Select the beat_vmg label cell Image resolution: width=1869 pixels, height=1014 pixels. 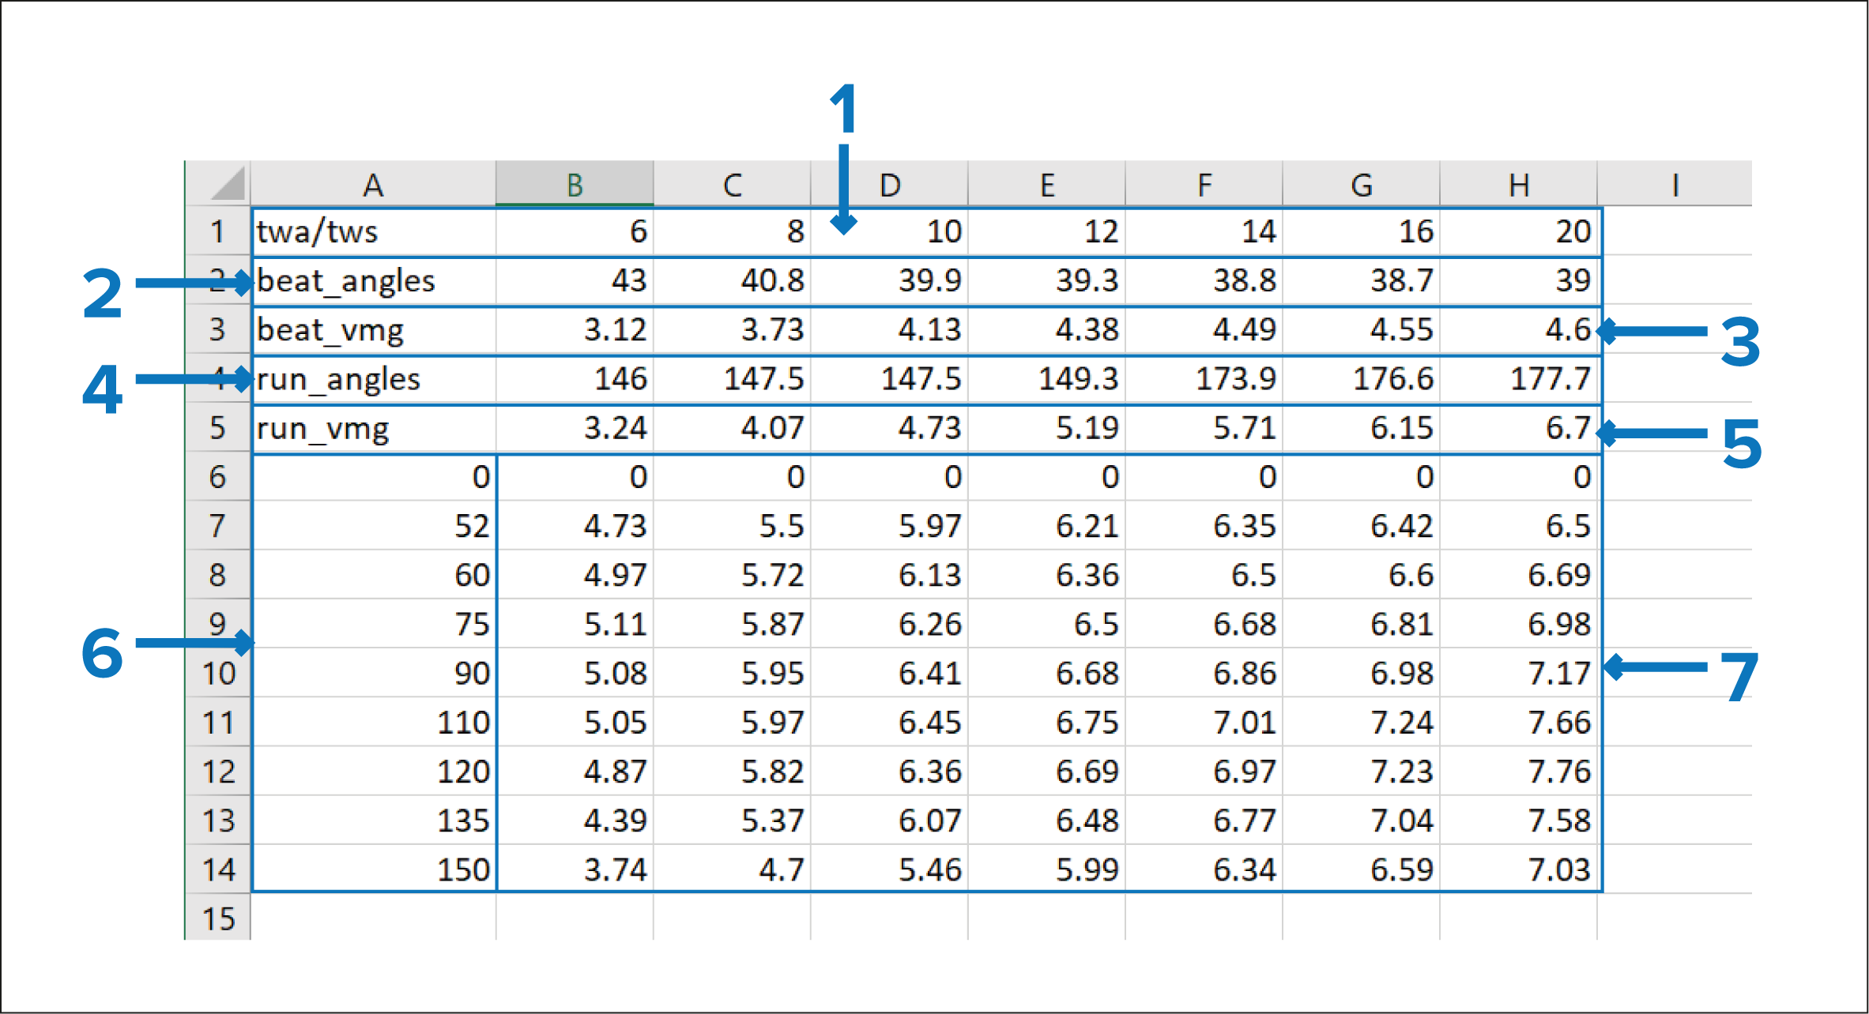[x=373, y=330]
